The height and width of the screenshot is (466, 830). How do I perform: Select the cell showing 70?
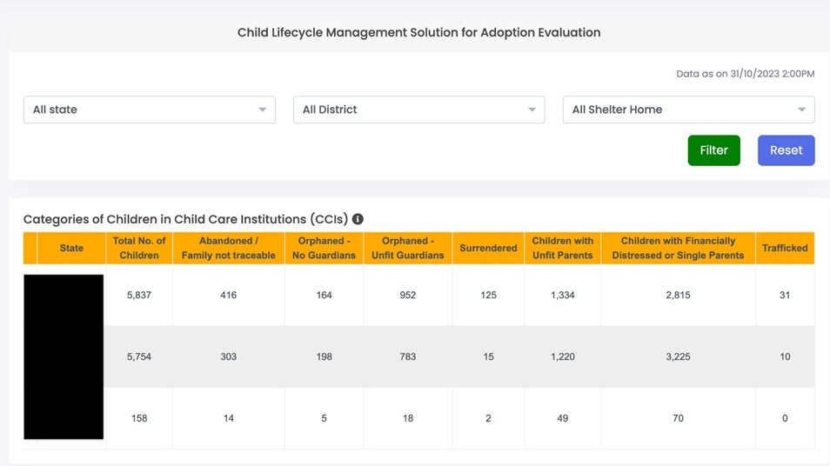click(x=678, y=418)
